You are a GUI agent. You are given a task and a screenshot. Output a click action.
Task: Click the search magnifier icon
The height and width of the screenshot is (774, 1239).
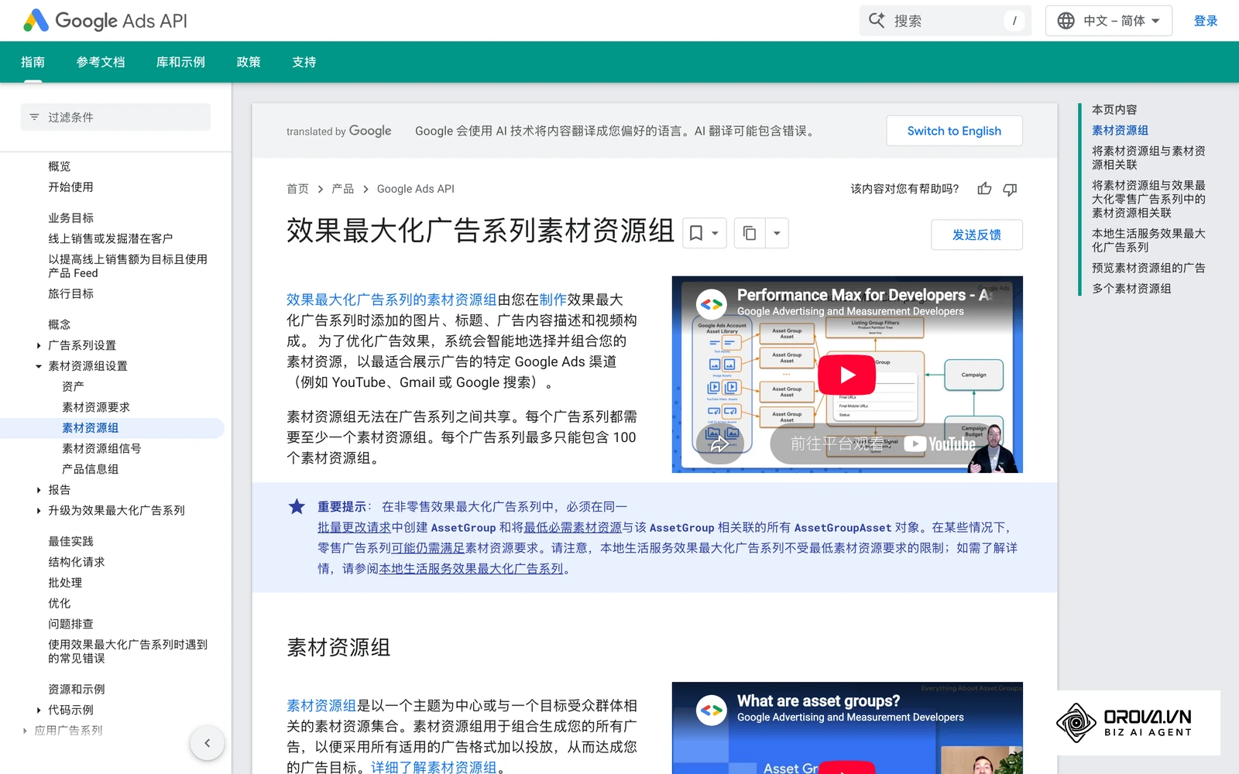click(877, 21)
